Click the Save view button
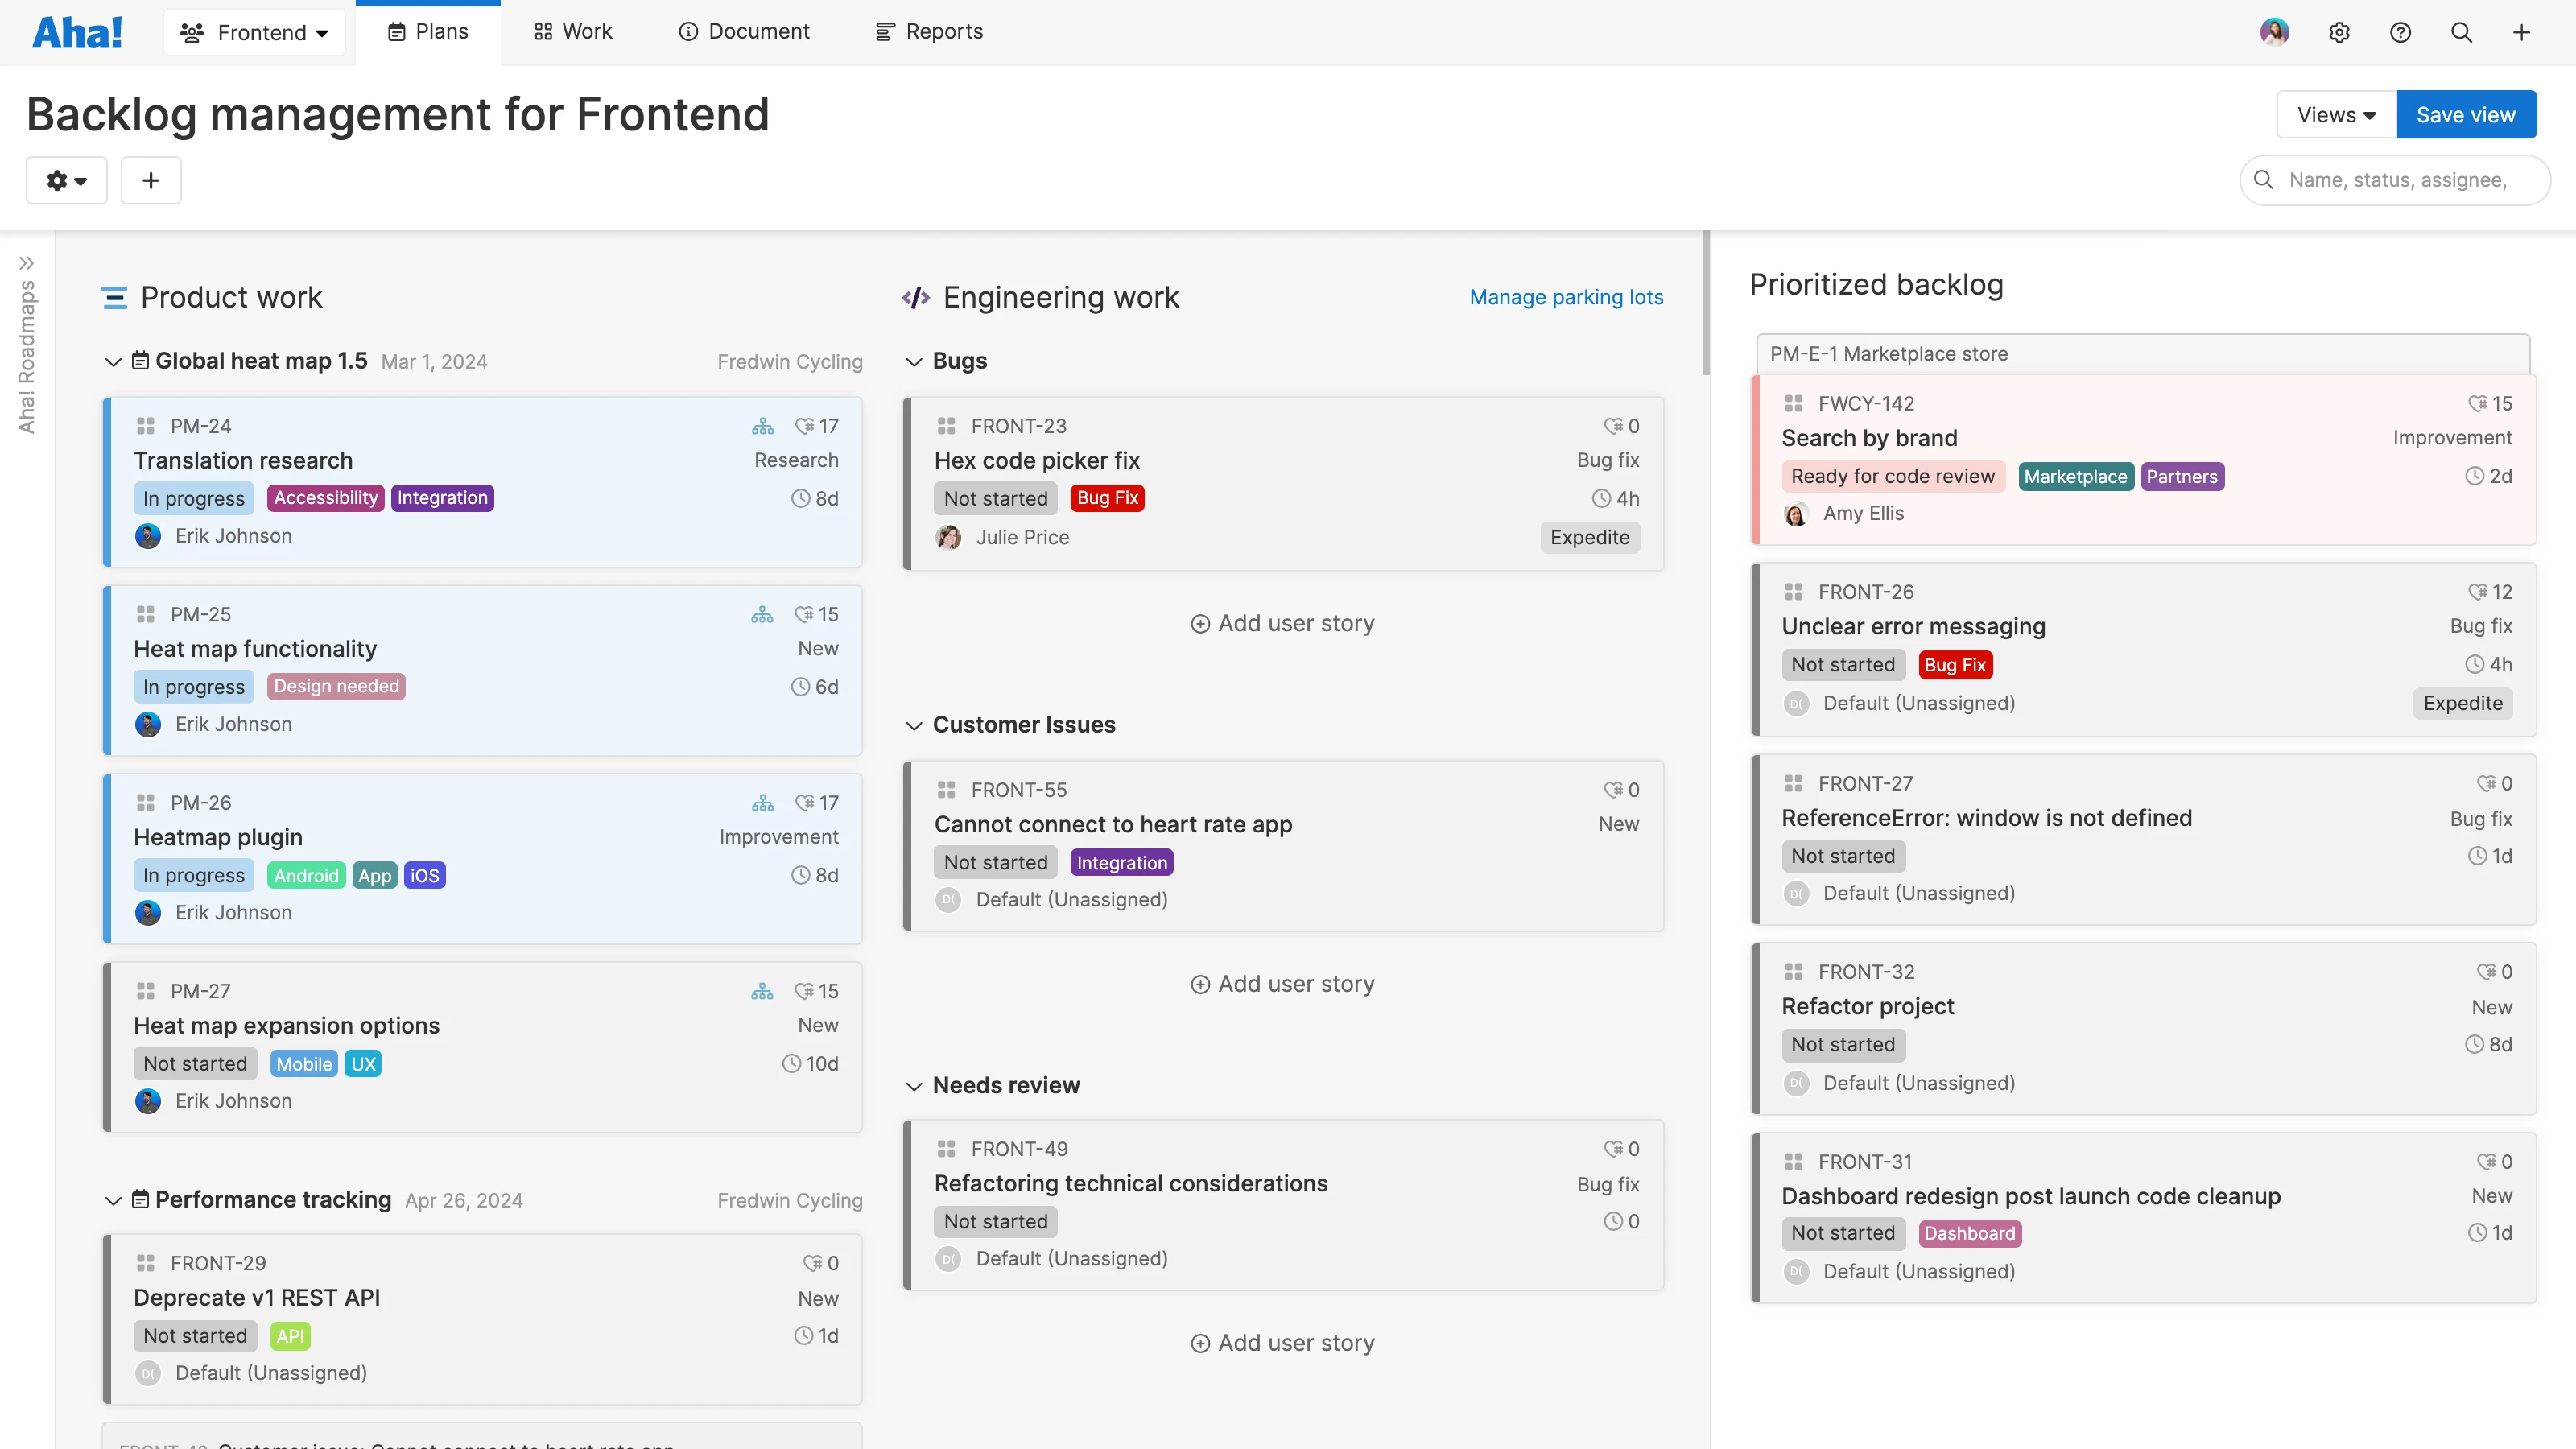The height and width of the screenshot is (1449, 2576). [x=2465, y=114]
